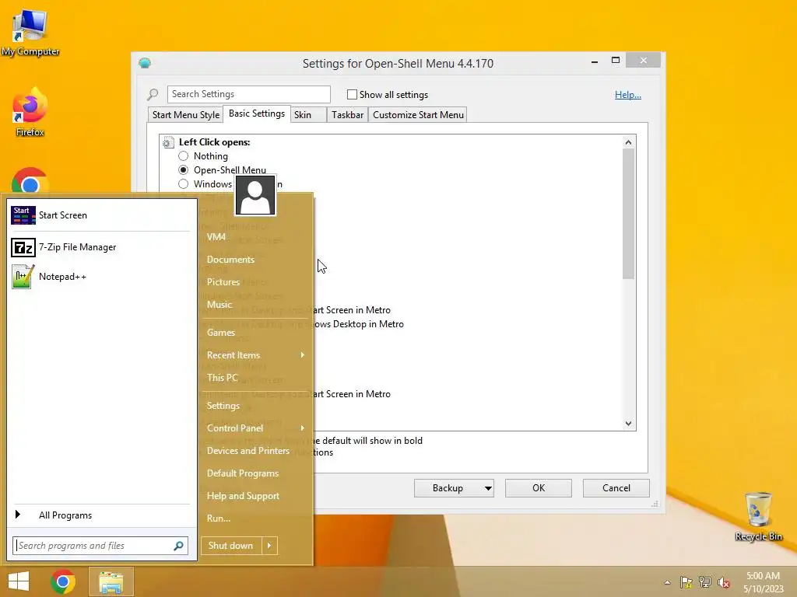The width and height of the screenshot is (797, 597).
Task: Open Settings from start menu
Action: (x=223, y=406)
